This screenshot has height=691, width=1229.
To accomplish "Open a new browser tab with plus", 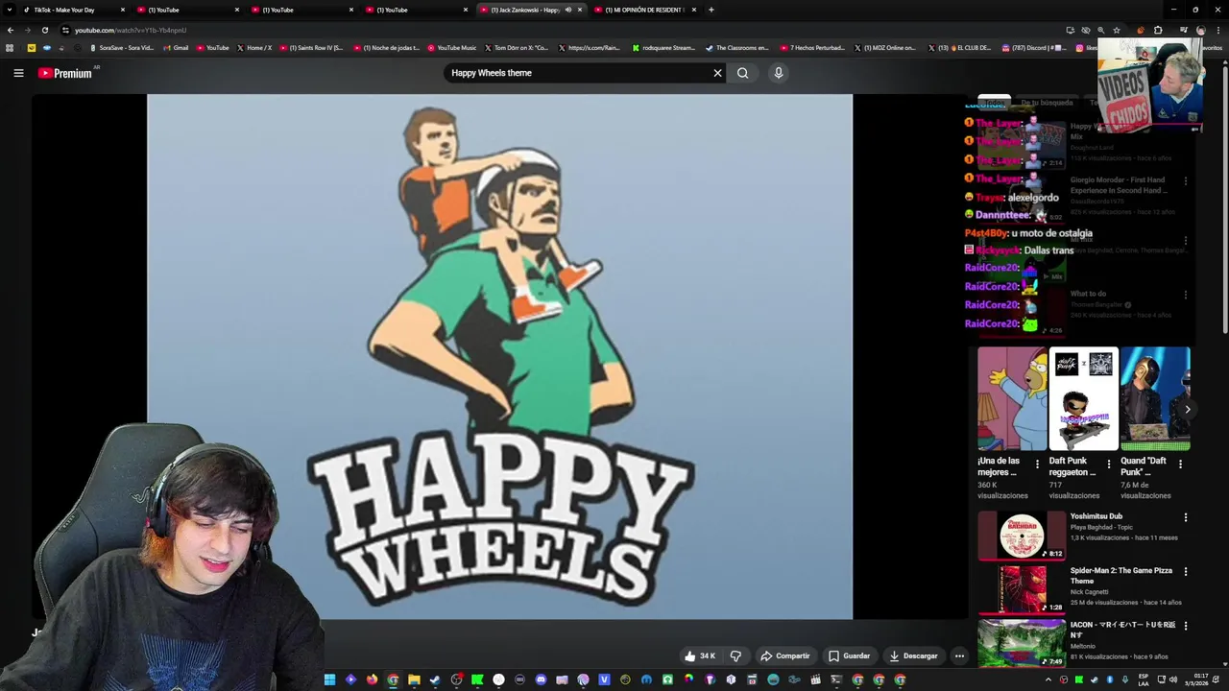I will (x=711, y=10).
